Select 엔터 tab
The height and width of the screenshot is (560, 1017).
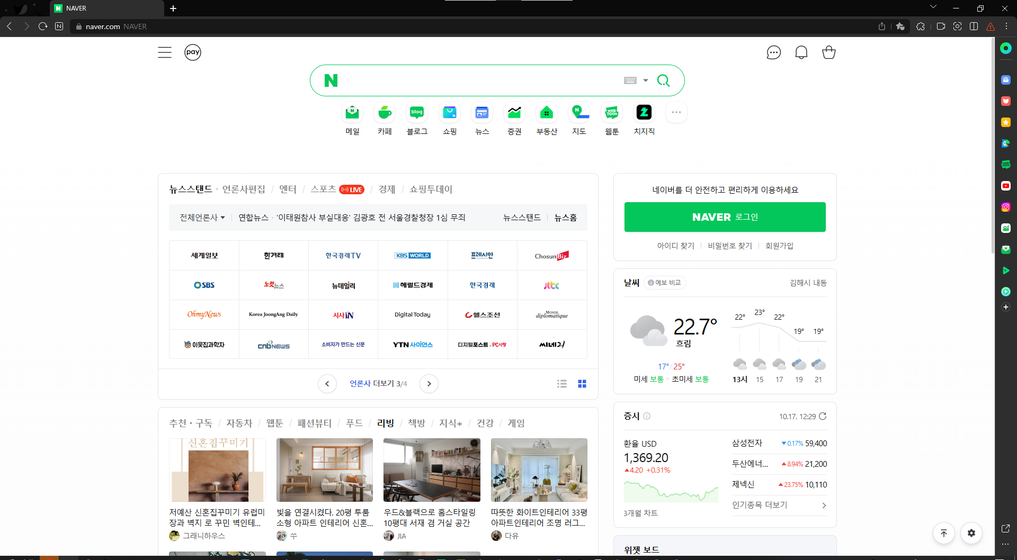coord(288,189)
